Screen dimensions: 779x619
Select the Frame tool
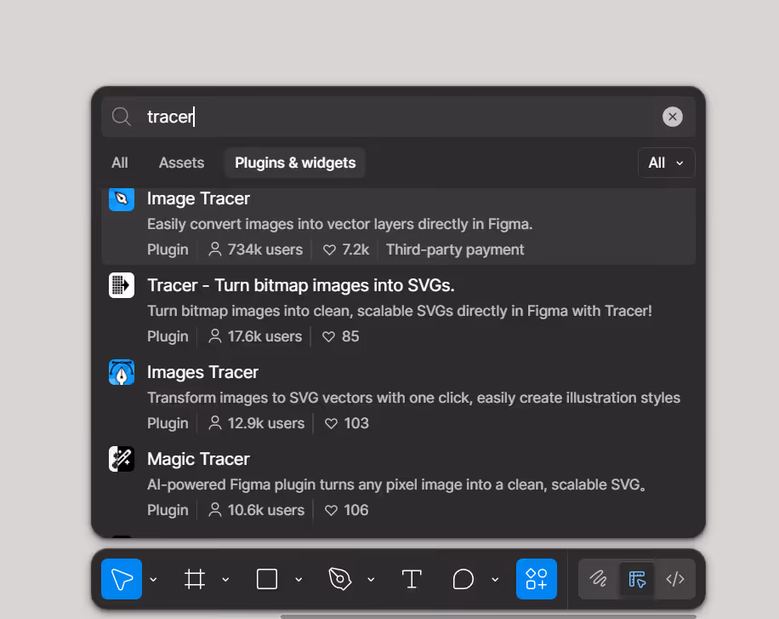point(194,579)
